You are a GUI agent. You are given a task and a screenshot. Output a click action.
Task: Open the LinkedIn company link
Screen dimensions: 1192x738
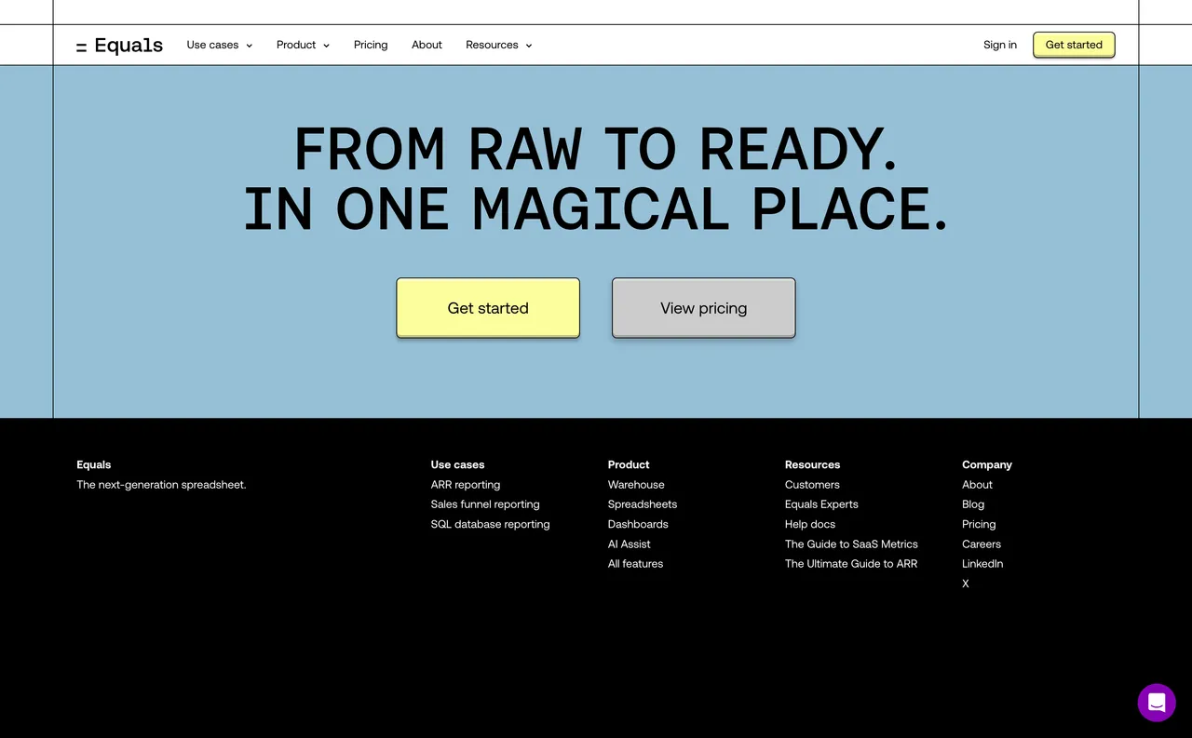click(x=982, y=563)
